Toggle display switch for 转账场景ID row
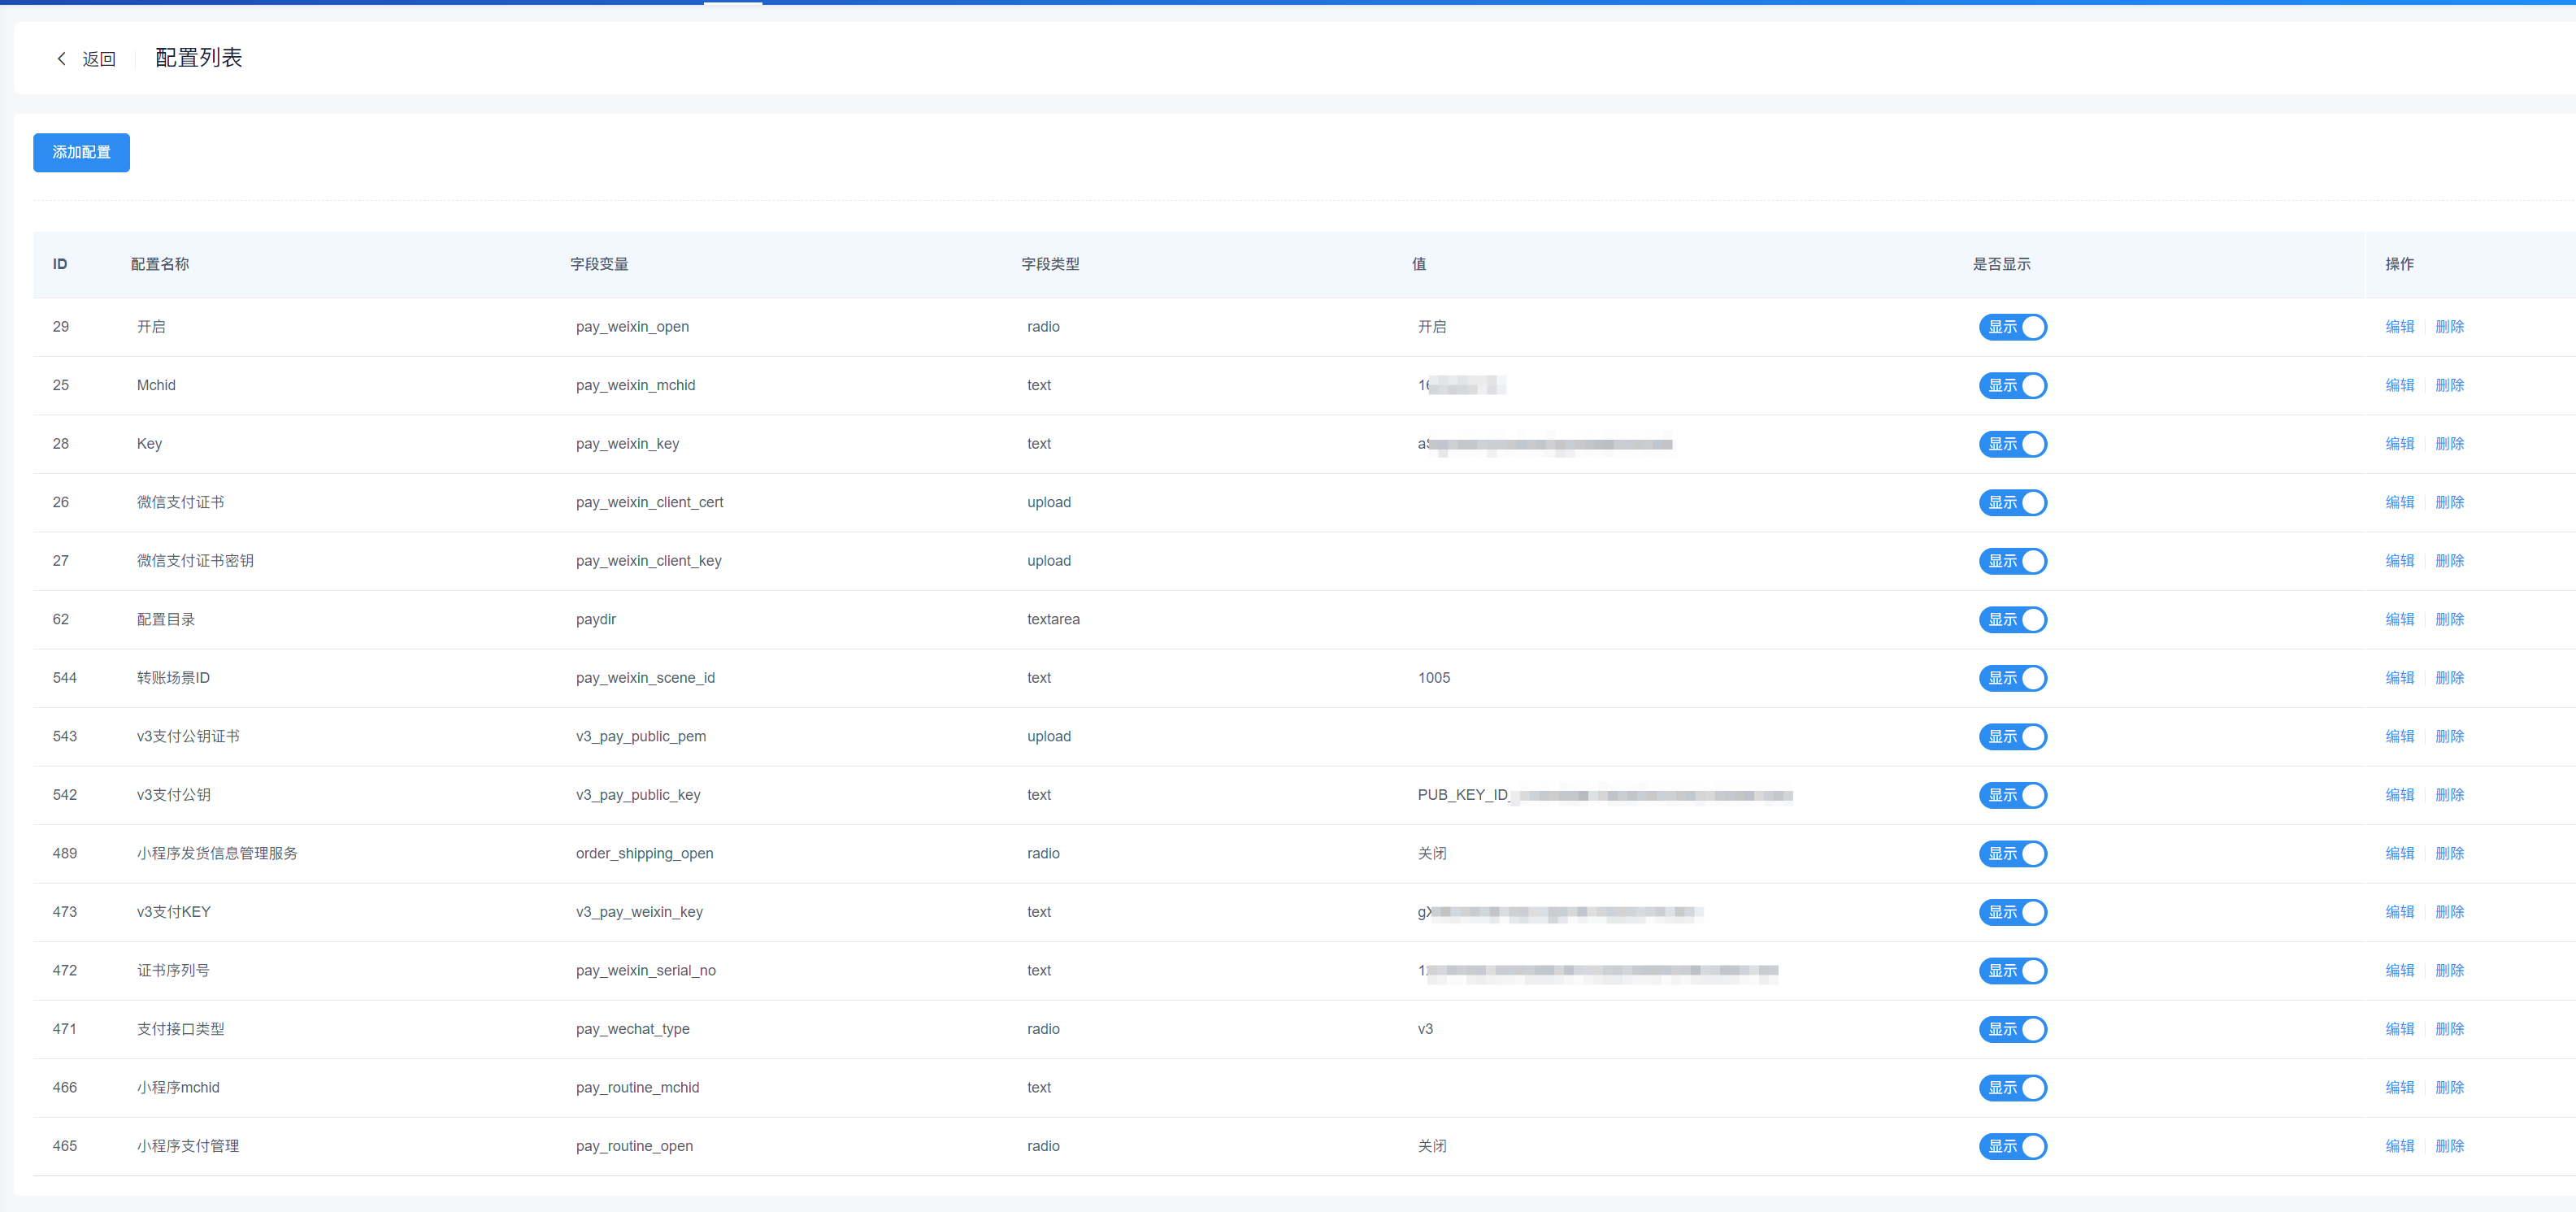The width and height of the screenshot is (2576, 1212). tap(2012, 678)
